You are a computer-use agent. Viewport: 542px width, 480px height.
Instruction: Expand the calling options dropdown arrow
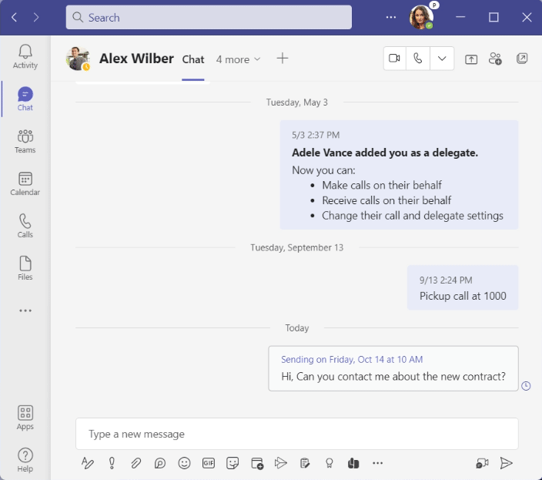tap(442, 59)
